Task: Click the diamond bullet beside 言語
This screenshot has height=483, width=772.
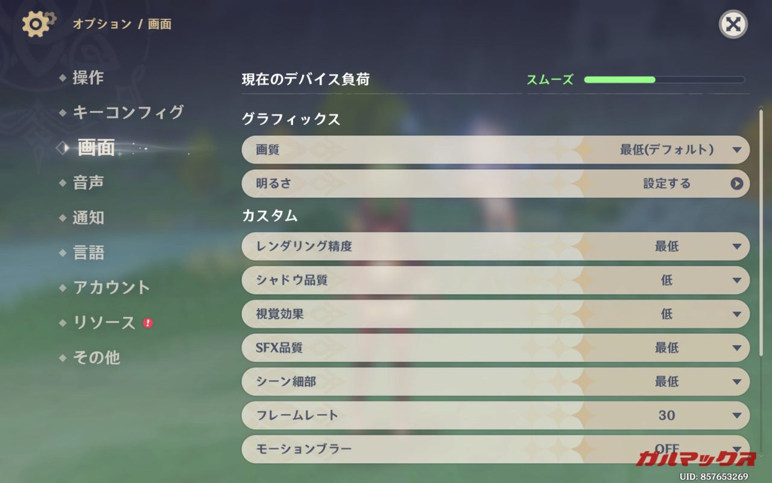Action: (x=63, y=253)
